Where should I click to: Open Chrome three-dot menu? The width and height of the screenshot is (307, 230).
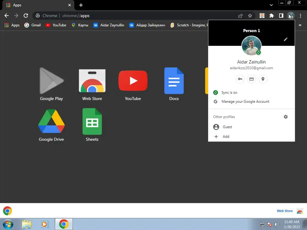tap(300, 16)
